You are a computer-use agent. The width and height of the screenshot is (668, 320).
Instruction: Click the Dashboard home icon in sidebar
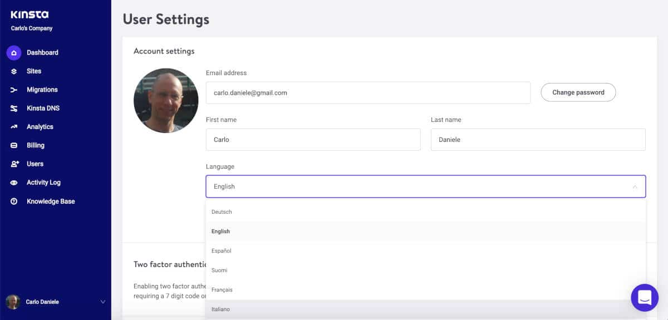click(14, 53)
